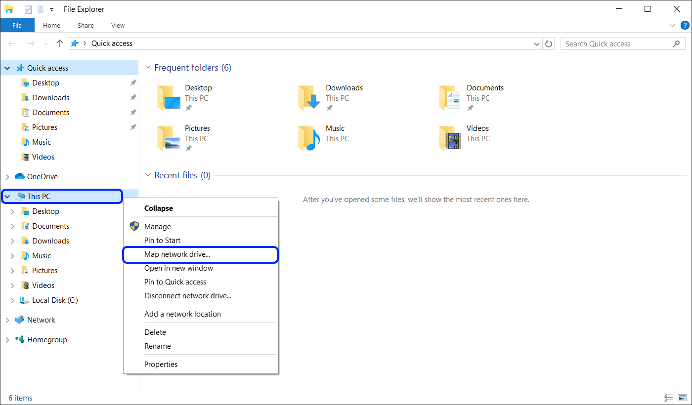Choose Pin to Start
Viewport: 692px width, 405px height.
(x=201, y=241)
